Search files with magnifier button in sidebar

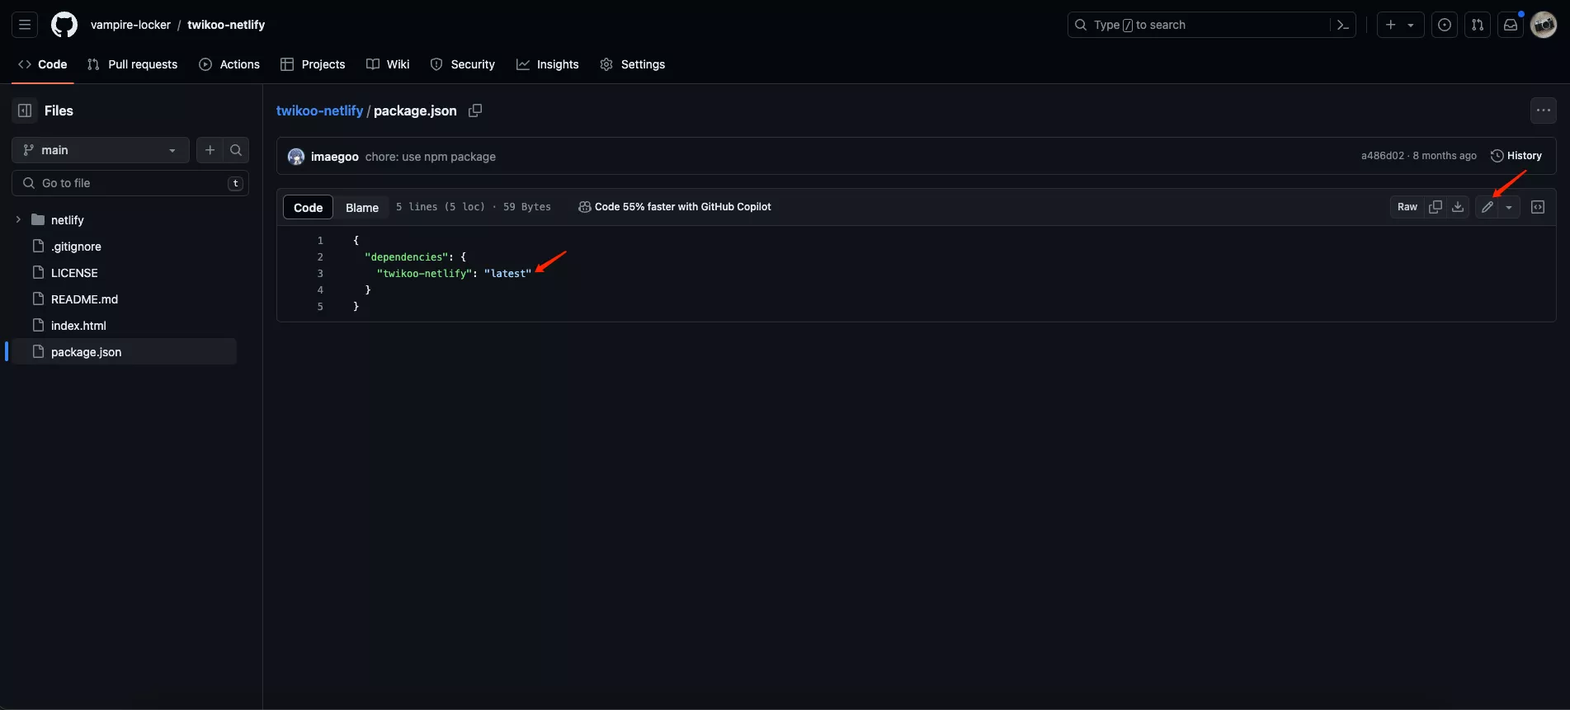[236, 150]
